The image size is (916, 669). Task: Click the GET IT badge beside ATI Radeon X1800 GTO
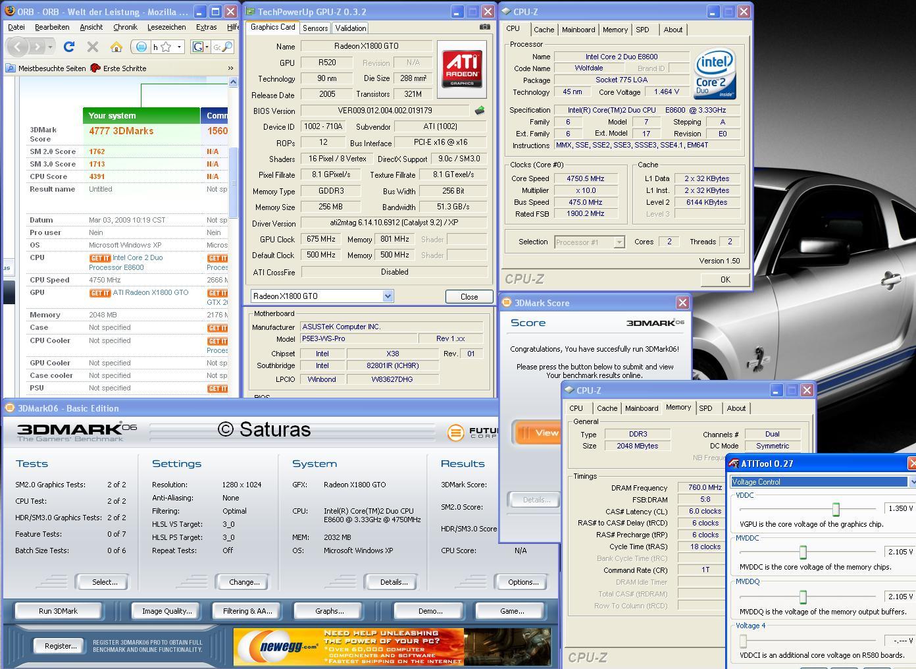tap(100, 293)
